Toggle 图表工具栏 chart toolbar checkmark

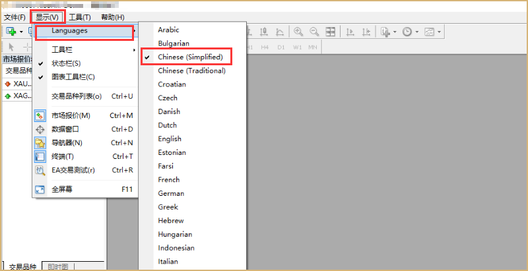point(73,76)
